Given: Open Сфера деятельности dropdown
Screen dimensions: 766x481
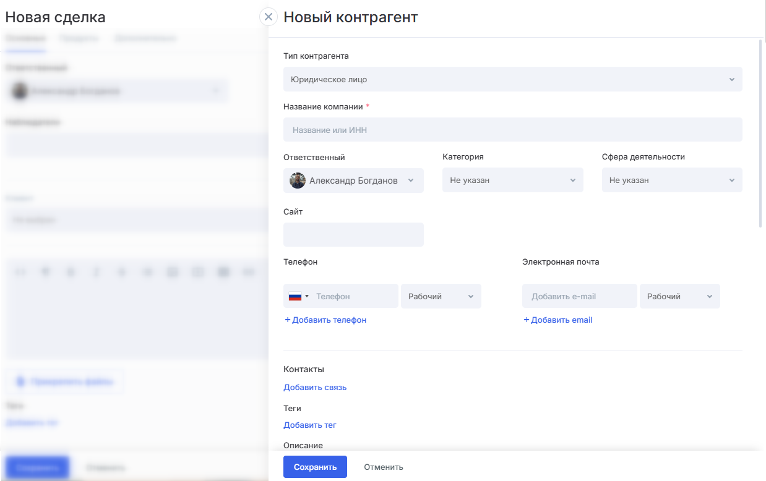Looking at the screenshot, I should [671, 181].
